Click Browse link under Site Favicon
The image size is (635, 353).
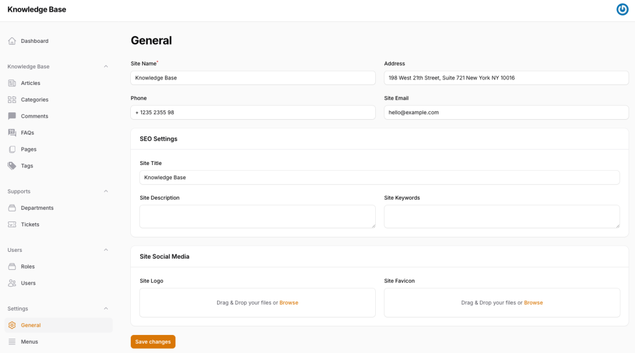(533, 303)
